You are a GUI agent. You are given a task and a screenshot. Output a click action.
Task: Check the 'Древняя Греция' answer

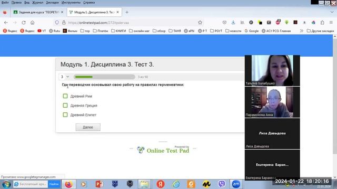point(65,105)
